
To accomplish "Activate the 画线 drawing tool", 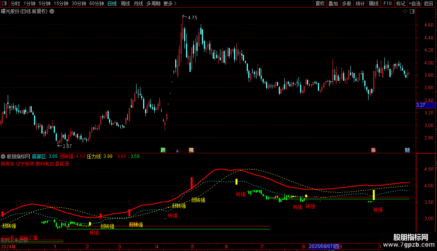I will coord(374,3).
